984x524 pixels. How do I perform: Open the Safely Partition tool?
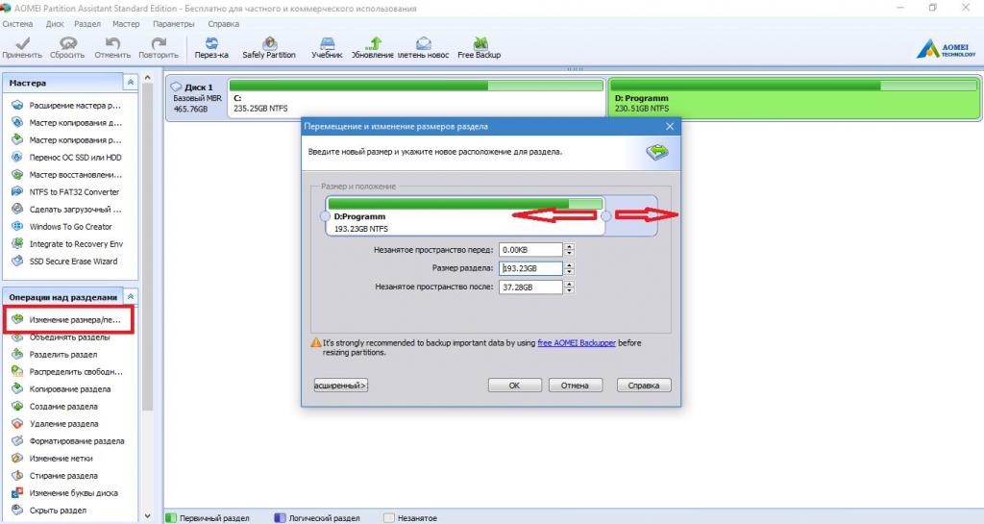(269, 48)
